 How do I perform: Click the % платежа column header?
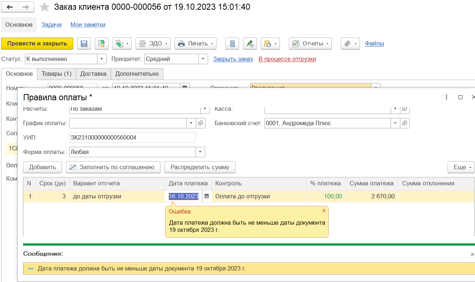pyautogui.click(x=326, y=184)
